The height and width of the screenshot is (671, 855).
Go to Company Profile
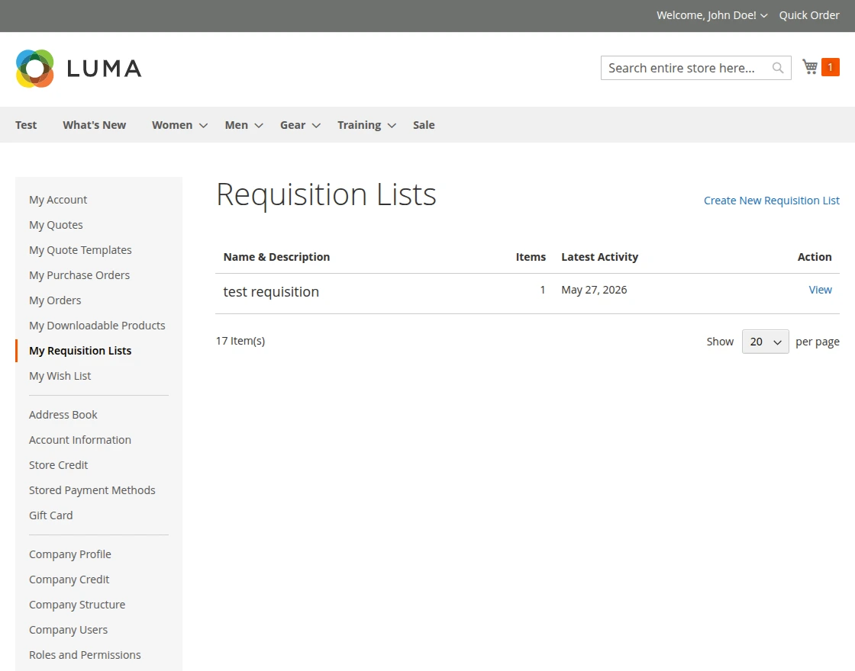coord(69,554)
